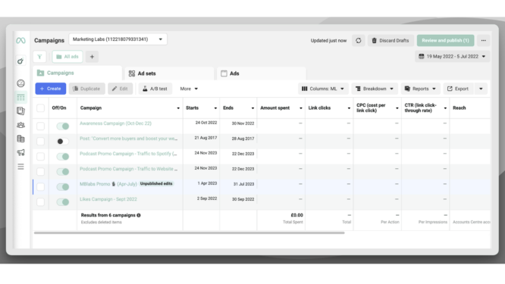This screenshot has width=505, height=284.
Task: Click the horizontal scrollbar below the table
Action: (x=189, y=233)
